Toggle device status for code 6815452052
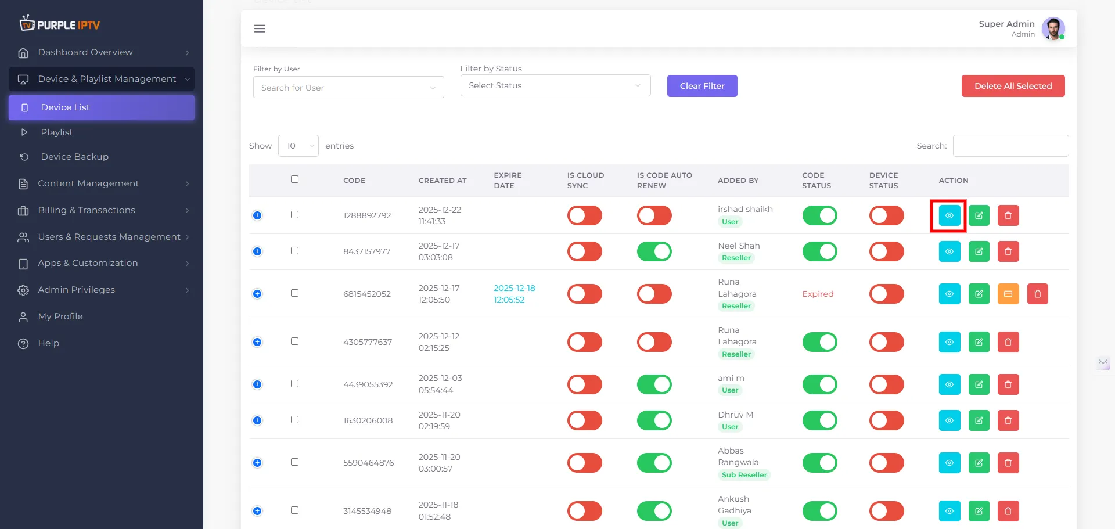Screen dimensions: 1115x529 pos(887,294)
